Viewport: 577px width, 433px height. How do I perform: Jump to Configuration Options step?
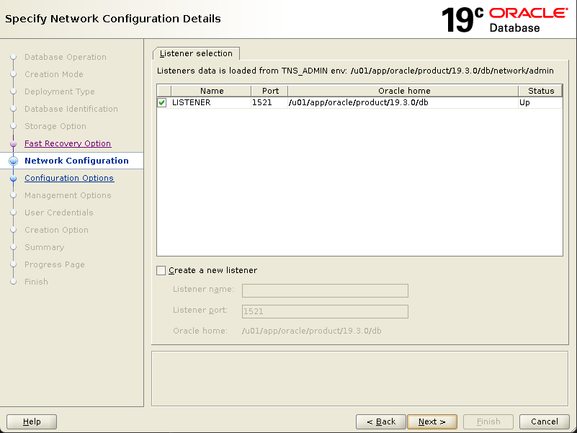69,178
